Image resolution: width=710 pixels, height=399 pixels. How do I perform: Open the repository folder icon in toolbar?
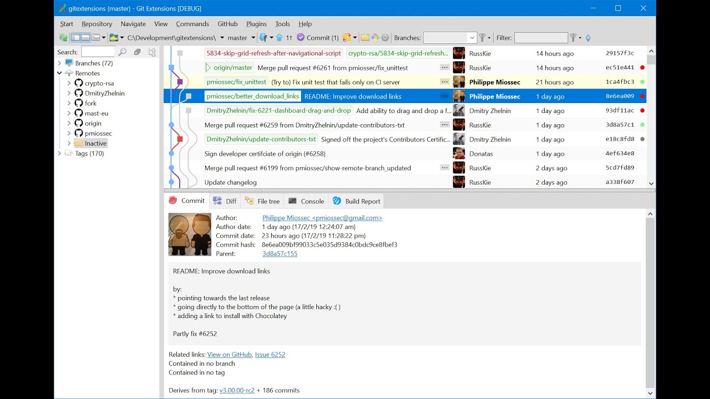[114, 38]
